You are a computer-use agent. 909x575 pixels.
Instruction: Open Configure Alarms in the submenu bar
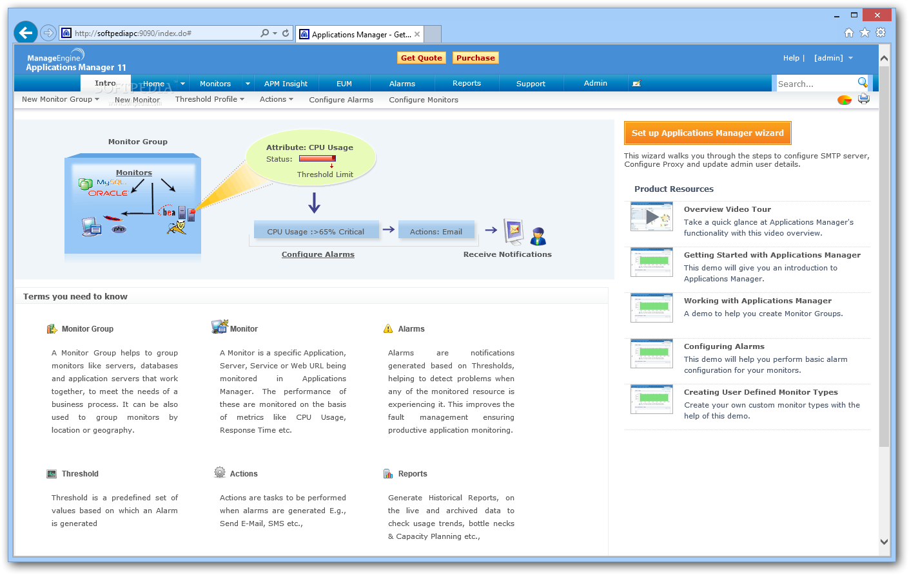coord(341,100)
